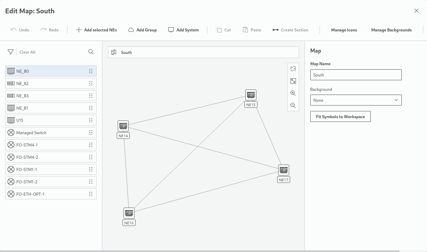Click the topmost map tool icon
The width and height of the screenshot is (427, 252).
click(293, 69)
